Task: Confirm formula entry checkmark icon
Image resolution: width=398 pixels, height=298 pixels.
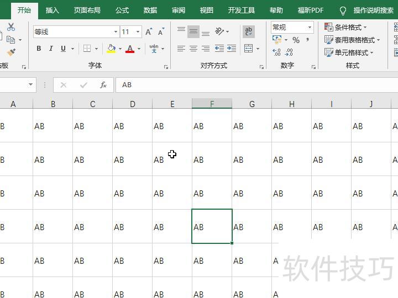Action: click(83, 85)
